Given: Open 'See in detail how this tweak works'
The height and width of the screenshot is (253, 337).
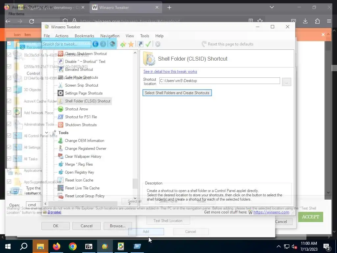Looking at the screenshot, I should coord(170,71).
